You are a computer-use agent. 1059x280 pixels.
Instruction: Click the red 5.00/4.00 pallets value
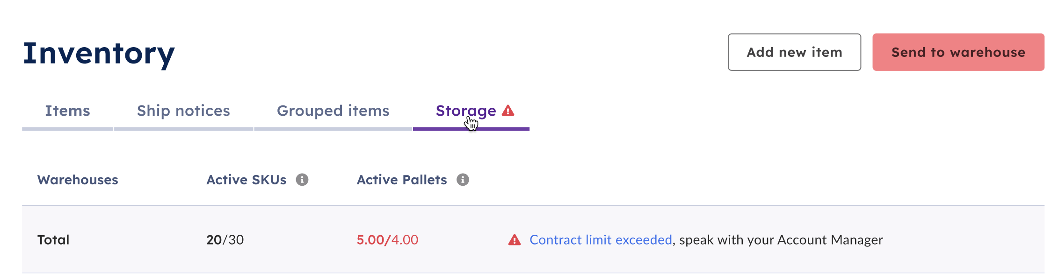[387, 240]
